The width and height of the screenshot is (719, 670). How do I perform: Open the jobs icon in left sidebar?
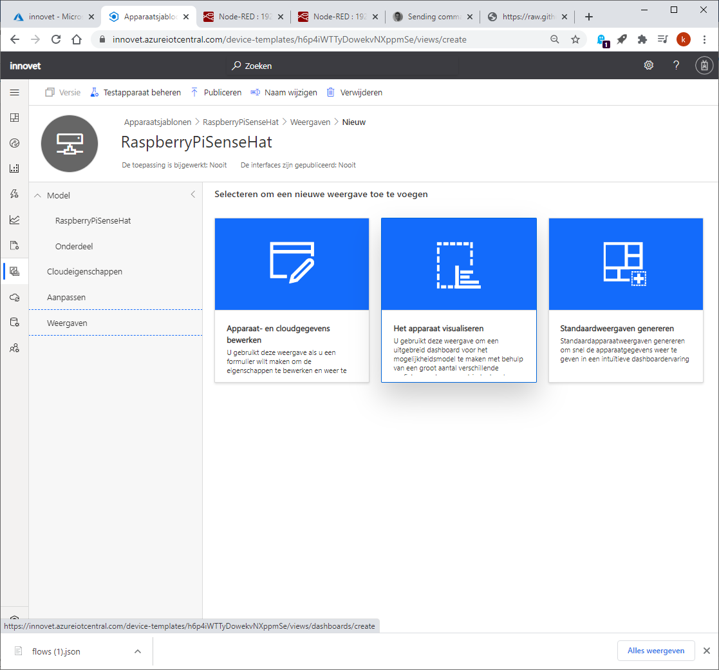click(x=14, y=245)
